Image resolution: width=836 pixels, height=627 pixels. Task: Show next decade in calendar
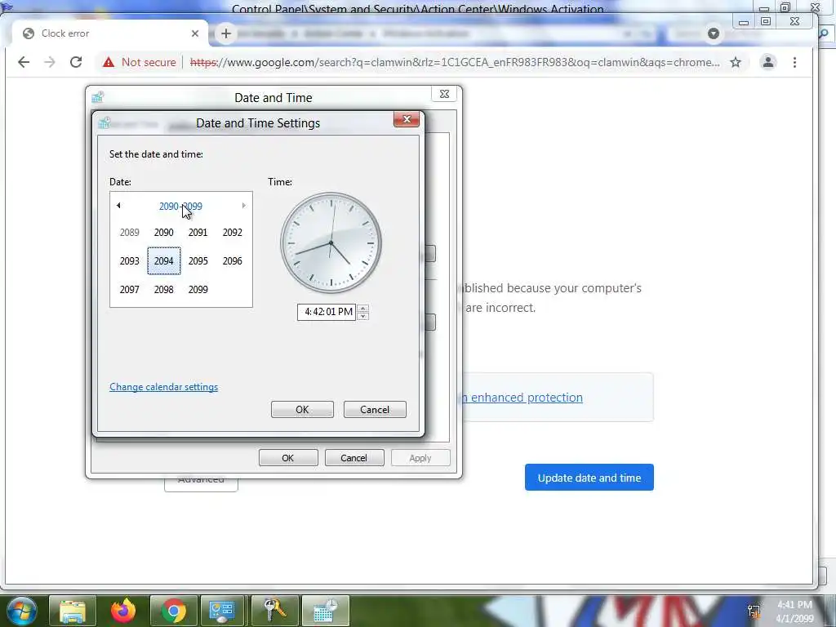pyautogui.click(x=243, y=205)
